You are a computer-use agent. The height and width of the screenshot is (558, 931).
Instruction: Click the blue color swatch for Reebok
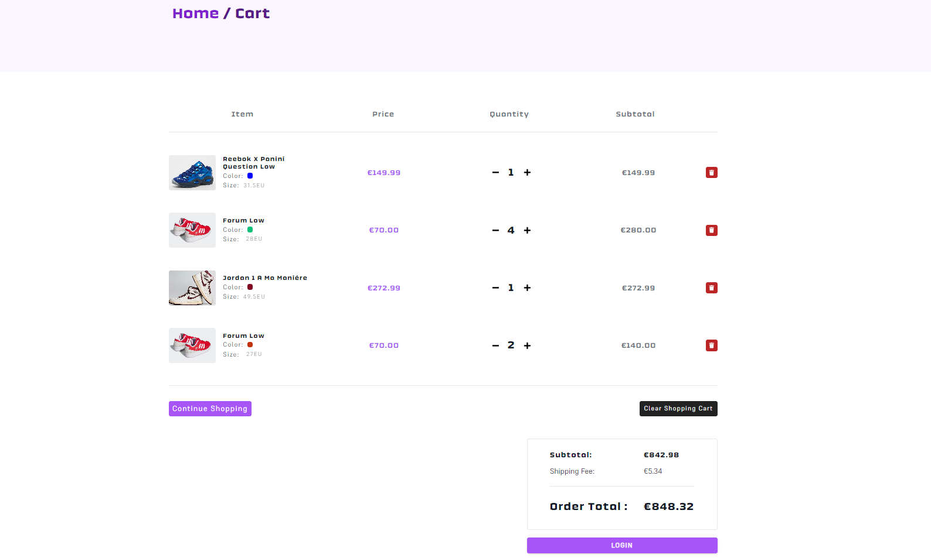point(250,176)
